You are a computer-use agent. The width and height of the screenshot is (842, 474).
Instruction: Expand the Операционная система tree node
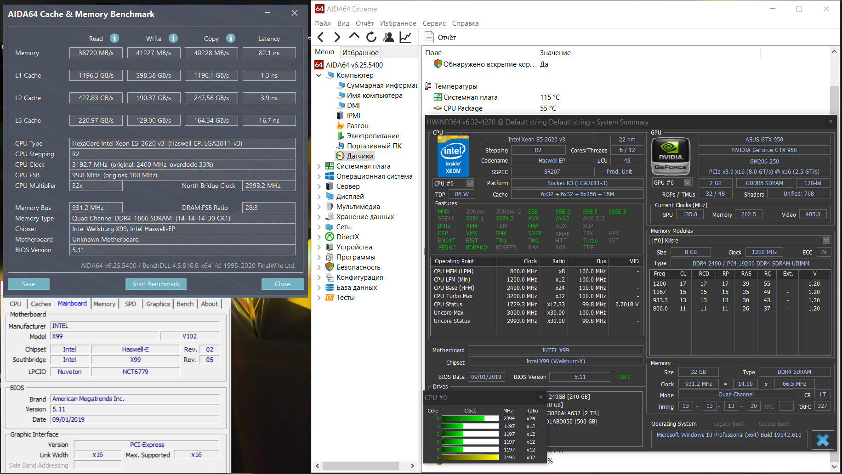(x=319, y=176)
